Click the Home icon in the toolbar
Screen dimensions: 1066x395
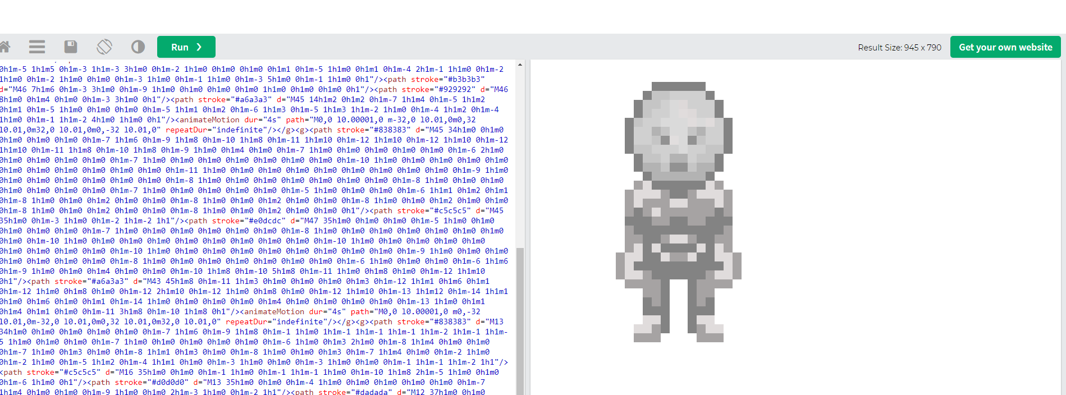(x=4, y=47)
